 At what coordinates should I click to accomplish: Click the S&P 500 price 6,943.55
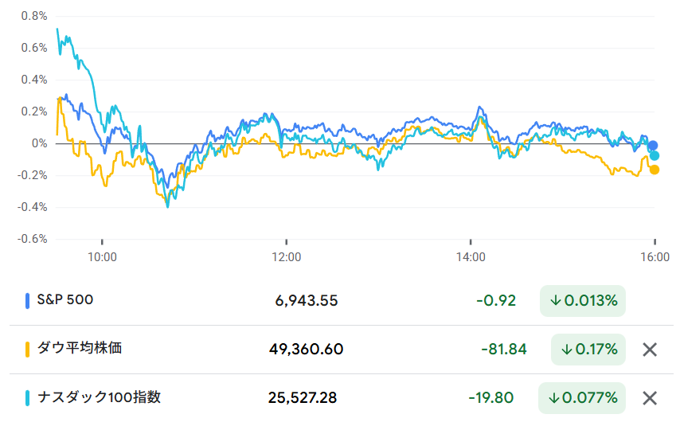point(307,300)
